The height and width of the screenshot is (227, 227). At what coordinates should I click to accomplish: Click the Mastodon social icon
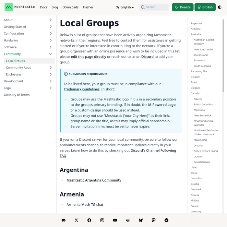[x=154, y=220]
